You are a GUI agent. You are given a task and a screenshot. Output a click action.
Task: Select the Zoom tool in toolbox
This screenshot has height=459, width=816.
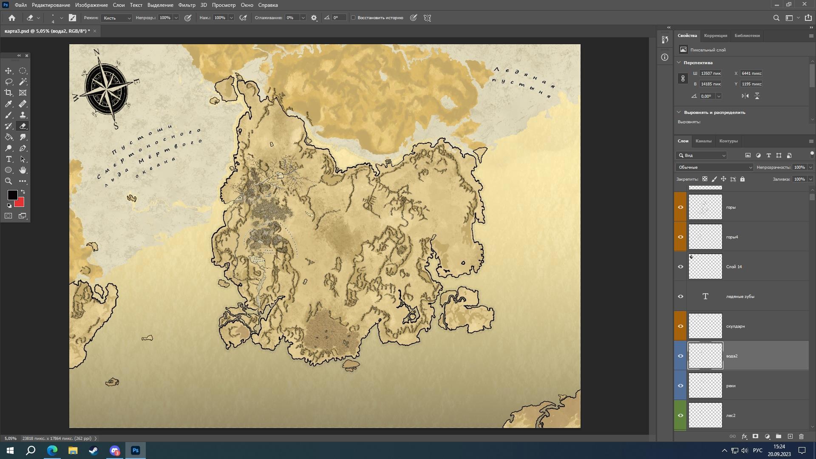click(8, 181)
